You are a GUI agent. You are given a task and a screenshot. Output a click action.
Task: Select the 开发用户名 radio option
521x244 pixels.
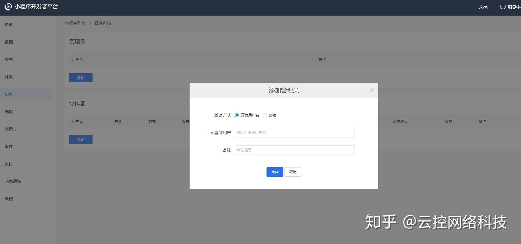click(237, 115)
